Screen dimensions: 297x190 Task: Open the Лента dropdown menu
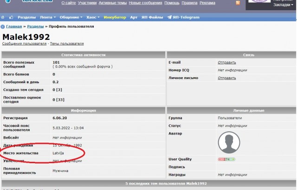click(x=48, y=17)
